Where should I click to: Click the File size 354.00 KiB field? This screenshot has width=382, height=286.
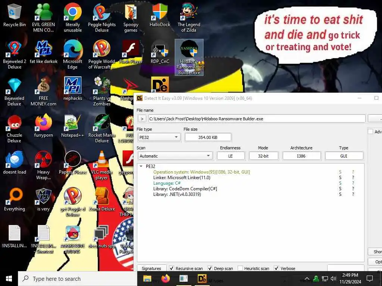(208, 137)
